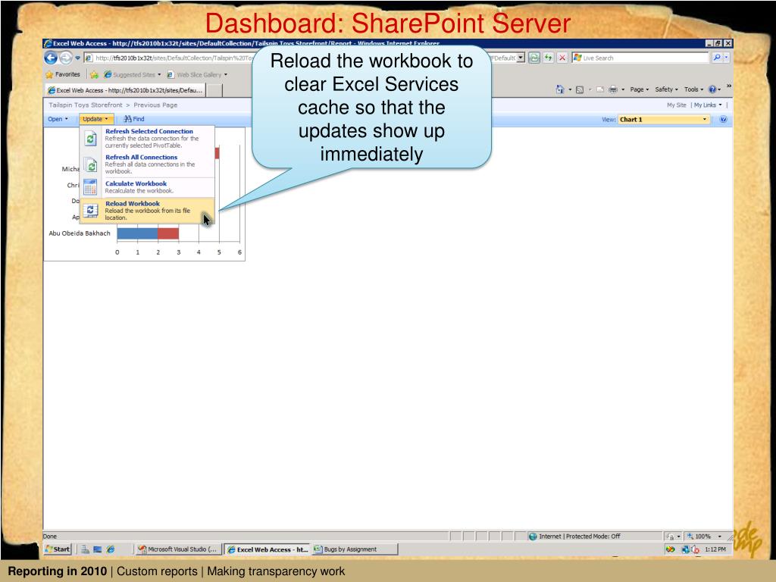
Task: Follow the Tailspin Toys Storefront breadcrumb
Action: (85, 105)
